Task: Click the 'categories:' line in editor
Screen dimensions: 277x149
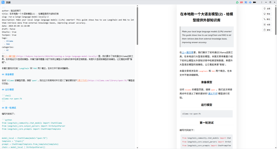Action: [8, 47]
